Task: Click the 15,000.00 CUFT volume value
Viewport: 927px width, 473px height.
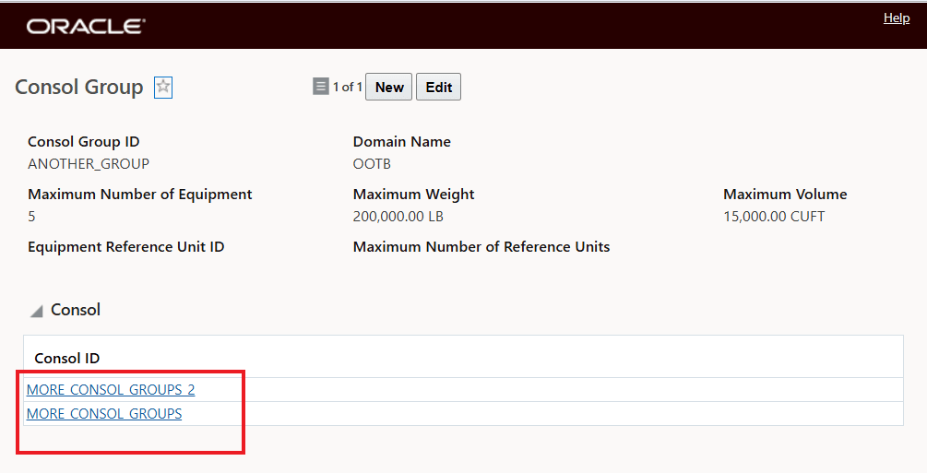Action: (x=774, y=217)
